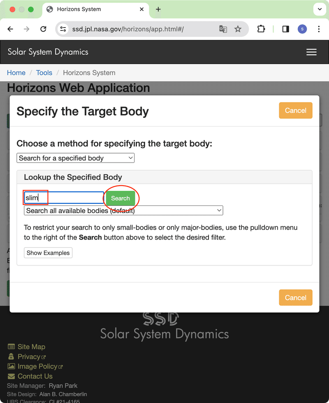329x403 pixels.
Task: Click the top Cancel button
Action: (x=295, y=110)
